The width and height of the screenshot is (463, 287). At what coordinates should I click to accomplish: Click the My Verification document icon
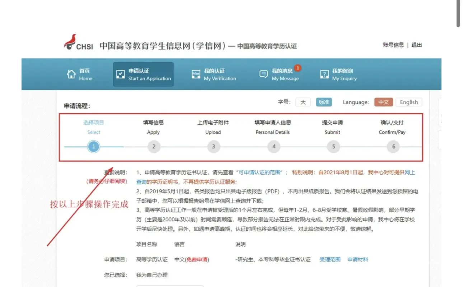[x=196, y=74]
